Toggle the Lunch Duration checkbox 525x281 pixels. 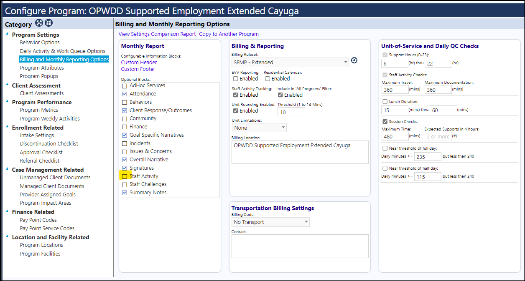coord(385,101)
